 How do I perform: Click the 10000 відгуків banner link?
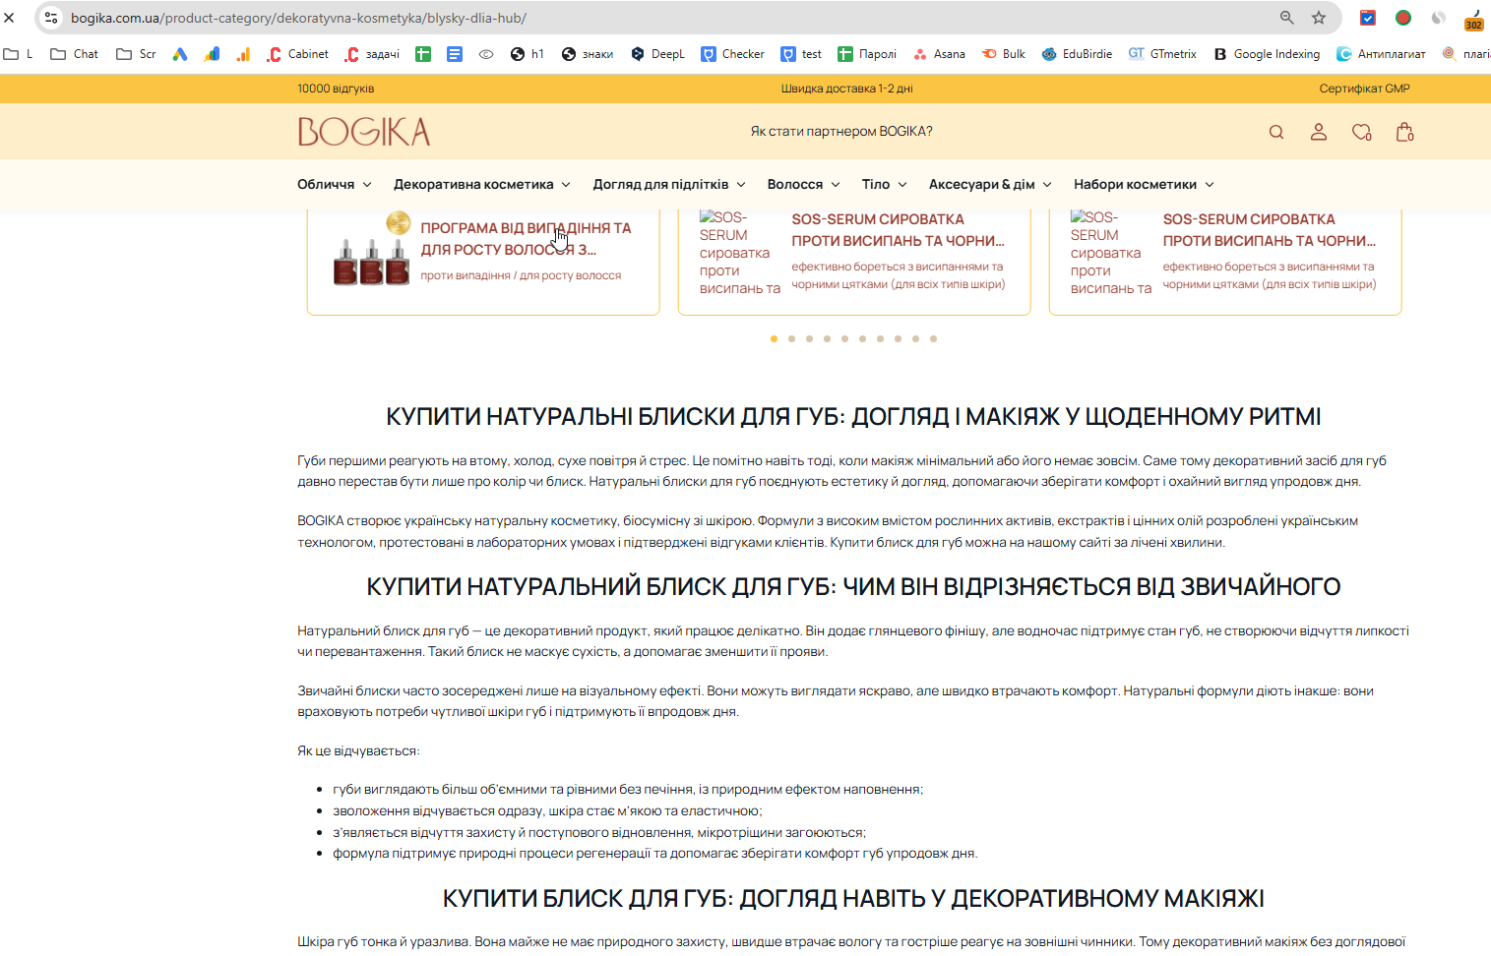336,89
